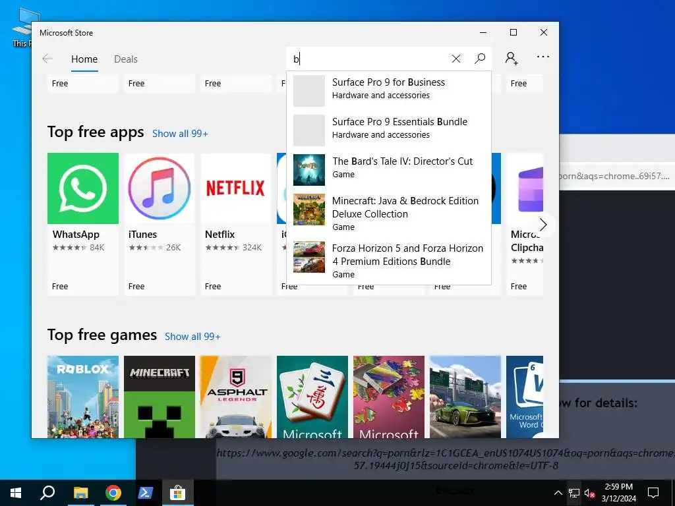Open the sign-in account icon
The height and width of the screenshot is (506, 675).
click(x=512, y=58)
